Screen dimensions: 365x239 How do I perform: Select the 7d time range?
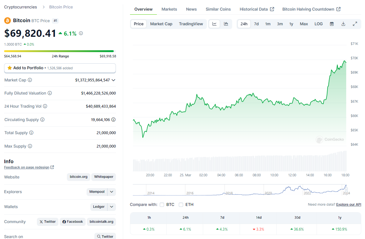click(256, 24)
